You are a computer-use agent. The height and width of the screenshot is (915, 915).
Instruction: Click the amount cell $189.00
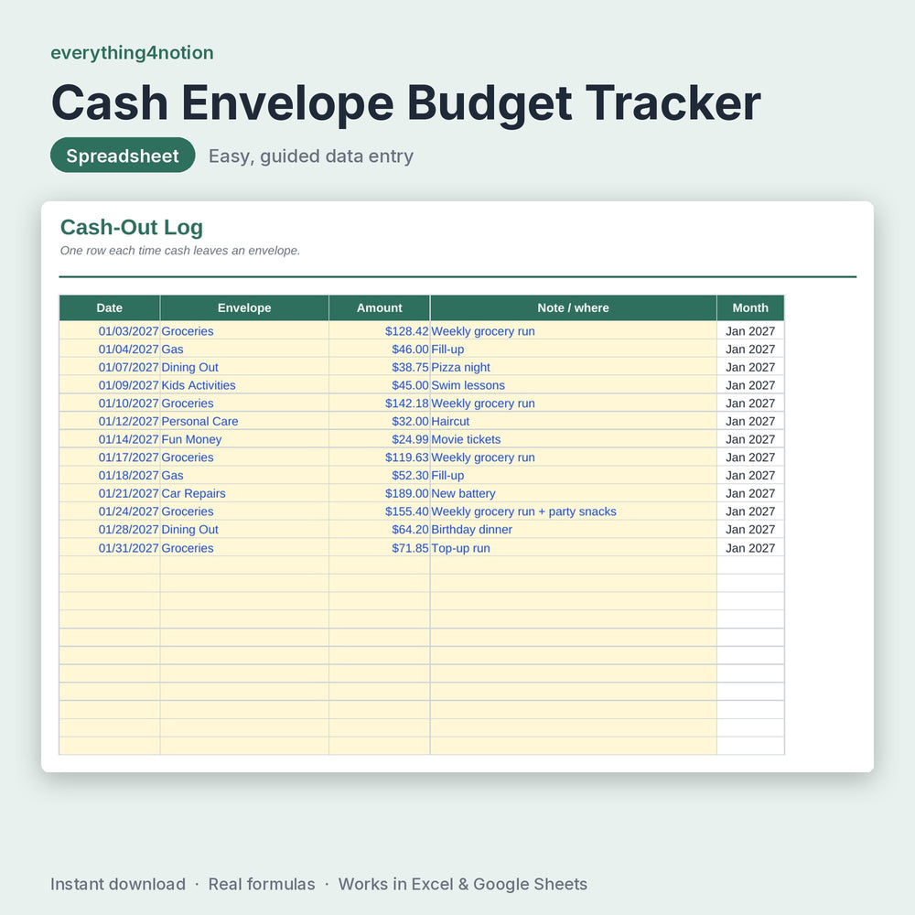(380, 494)
